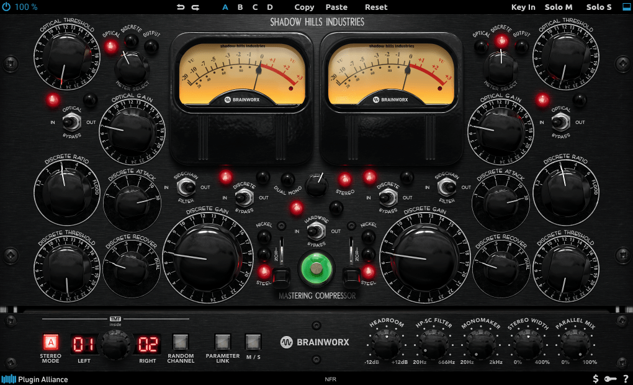This screenshot has height=385, width=633.
Task: Click the Random Channel button
Action: (181, 342)
